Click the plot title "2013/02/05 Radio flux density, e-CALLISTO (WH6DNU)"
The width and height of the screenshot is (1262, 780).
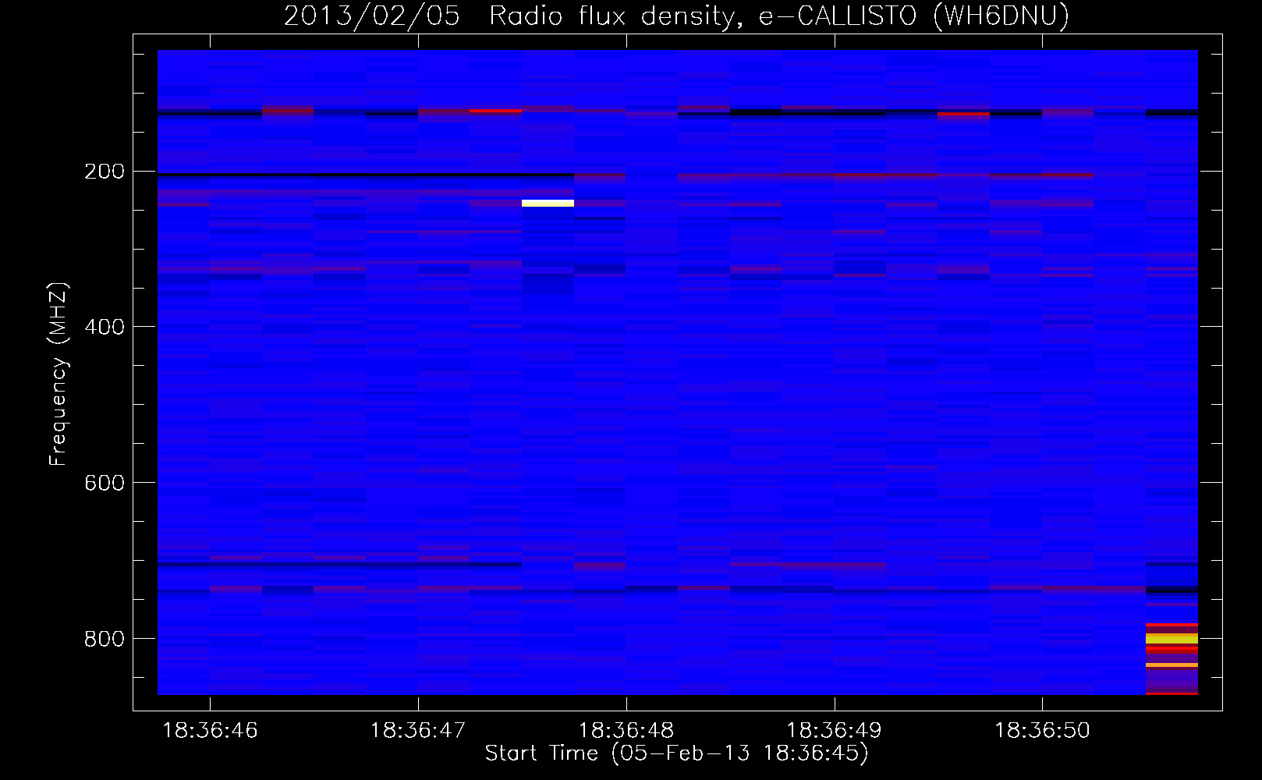pyautogui.click(x=676, y=16)
